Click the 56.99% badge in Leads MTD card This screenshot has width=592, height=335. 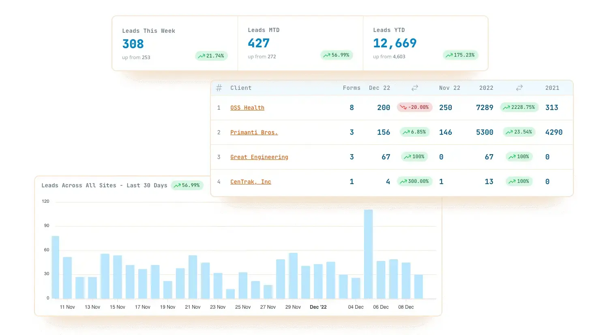(x=337, y=55)
